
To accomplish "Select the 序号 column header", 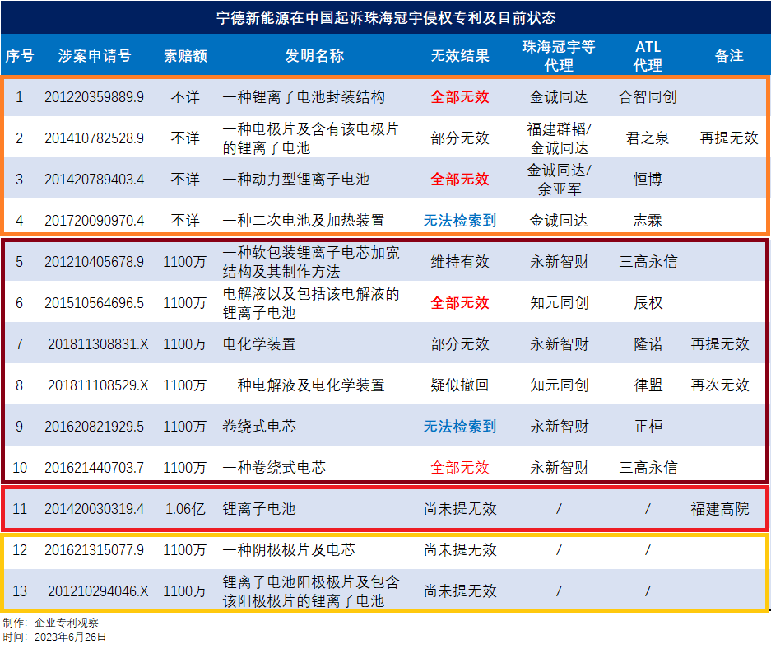I will tap(20, 56).
